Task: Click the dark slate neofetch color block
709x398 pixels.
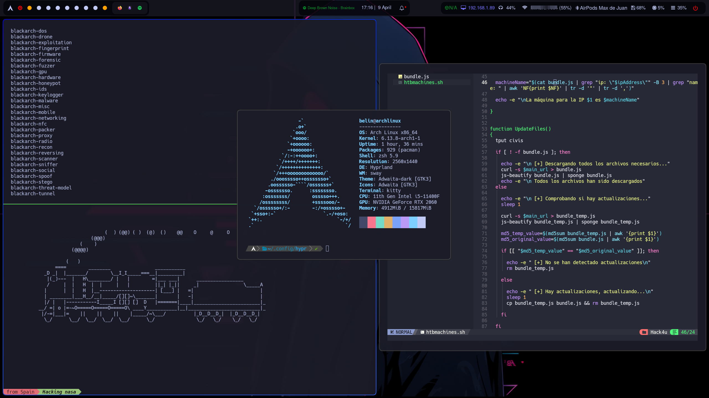Action: (363, 222)
